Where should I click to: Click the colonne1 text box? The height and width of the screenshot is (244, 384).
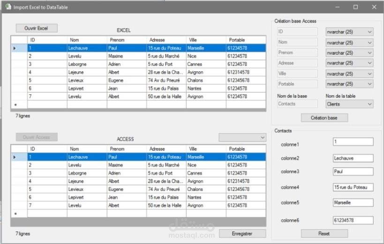[353, 142]
